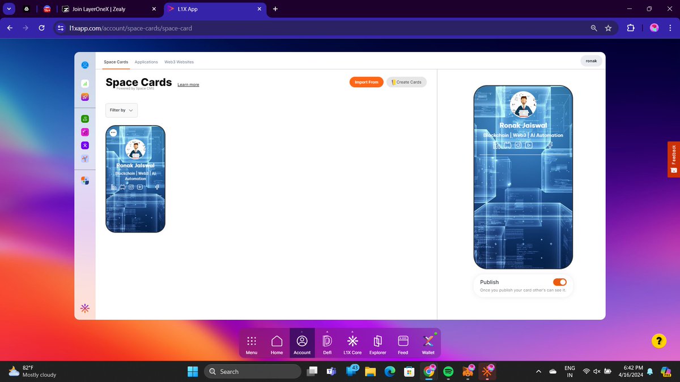Open Feed in the bottom dock
Screen dimensions: 680x382
tap(403, 344)
